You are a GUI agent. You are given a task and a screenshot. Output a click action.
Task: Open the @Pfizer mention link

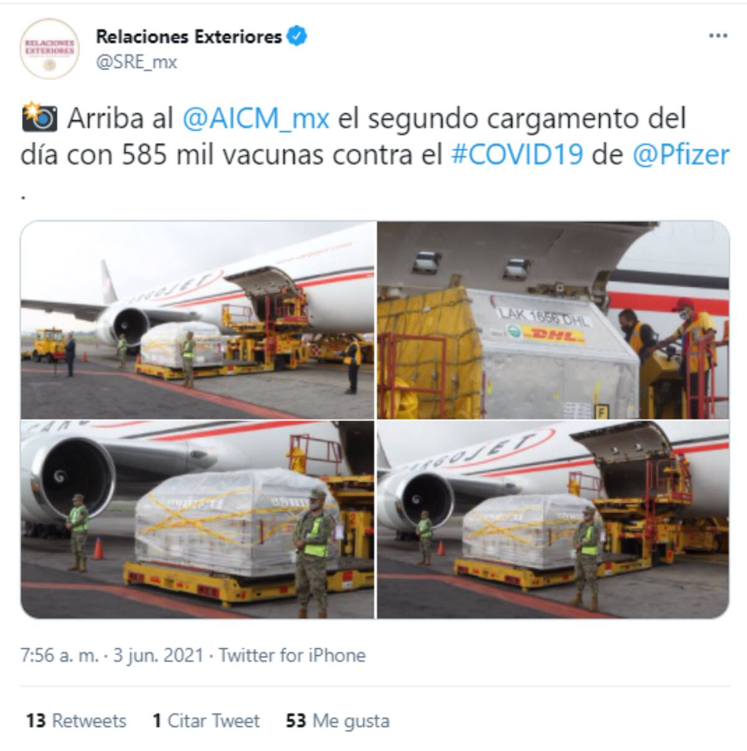pyautogui.click(x=680, y=155)
